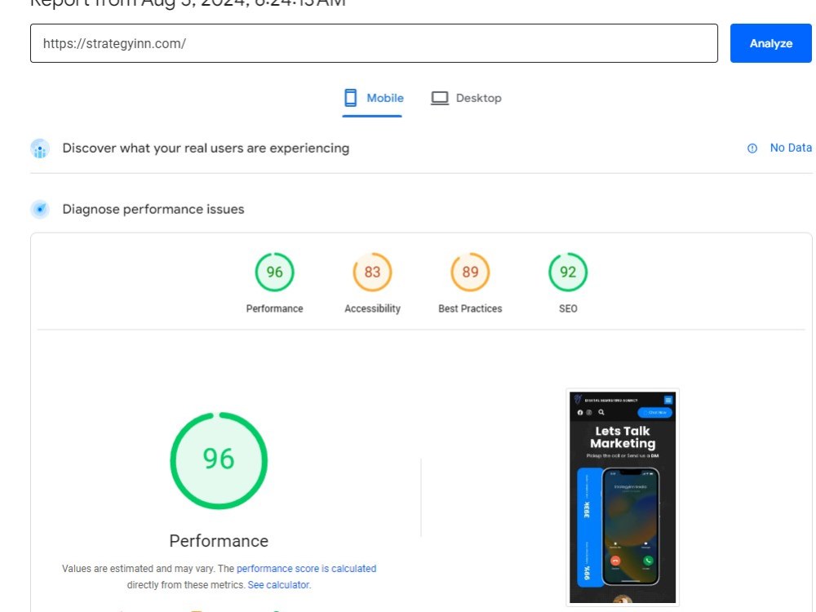Open the No Data link
Image resolution: width=816 pixels, height=612 pixels.
(x=791, y=148)
